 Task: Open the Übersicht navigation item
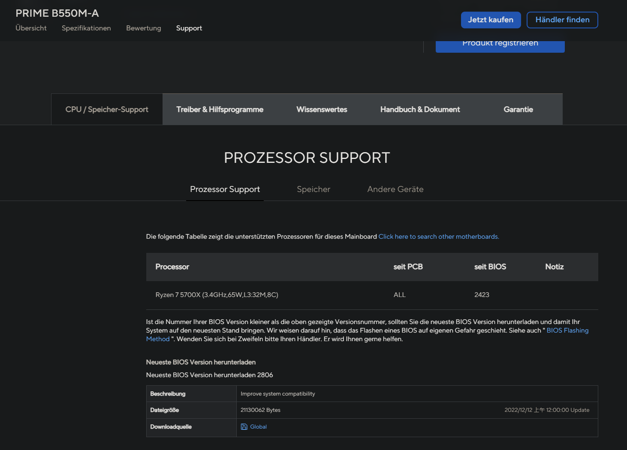point(31,28)
